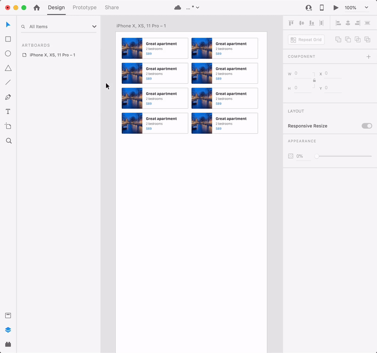Open the document title dropdown chevron
This screenshot has height=353, width=377.
[x=197, y=8]
